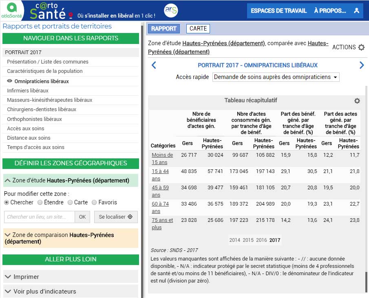Select year 2015 in table
369x298 pixels.
(248, 240)
